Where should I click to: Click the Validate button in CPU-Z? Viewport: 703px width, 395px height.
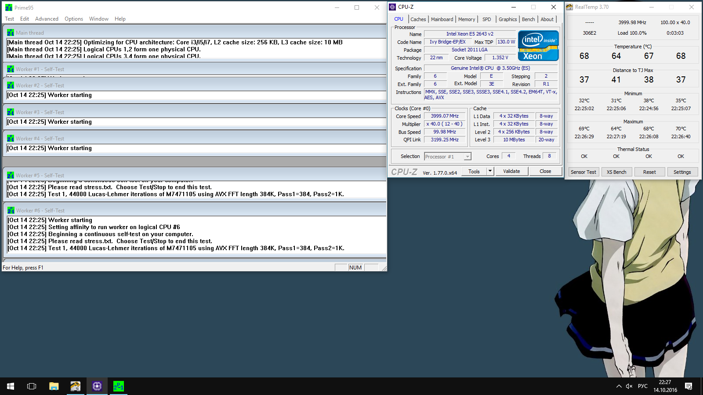pos(511,171)
